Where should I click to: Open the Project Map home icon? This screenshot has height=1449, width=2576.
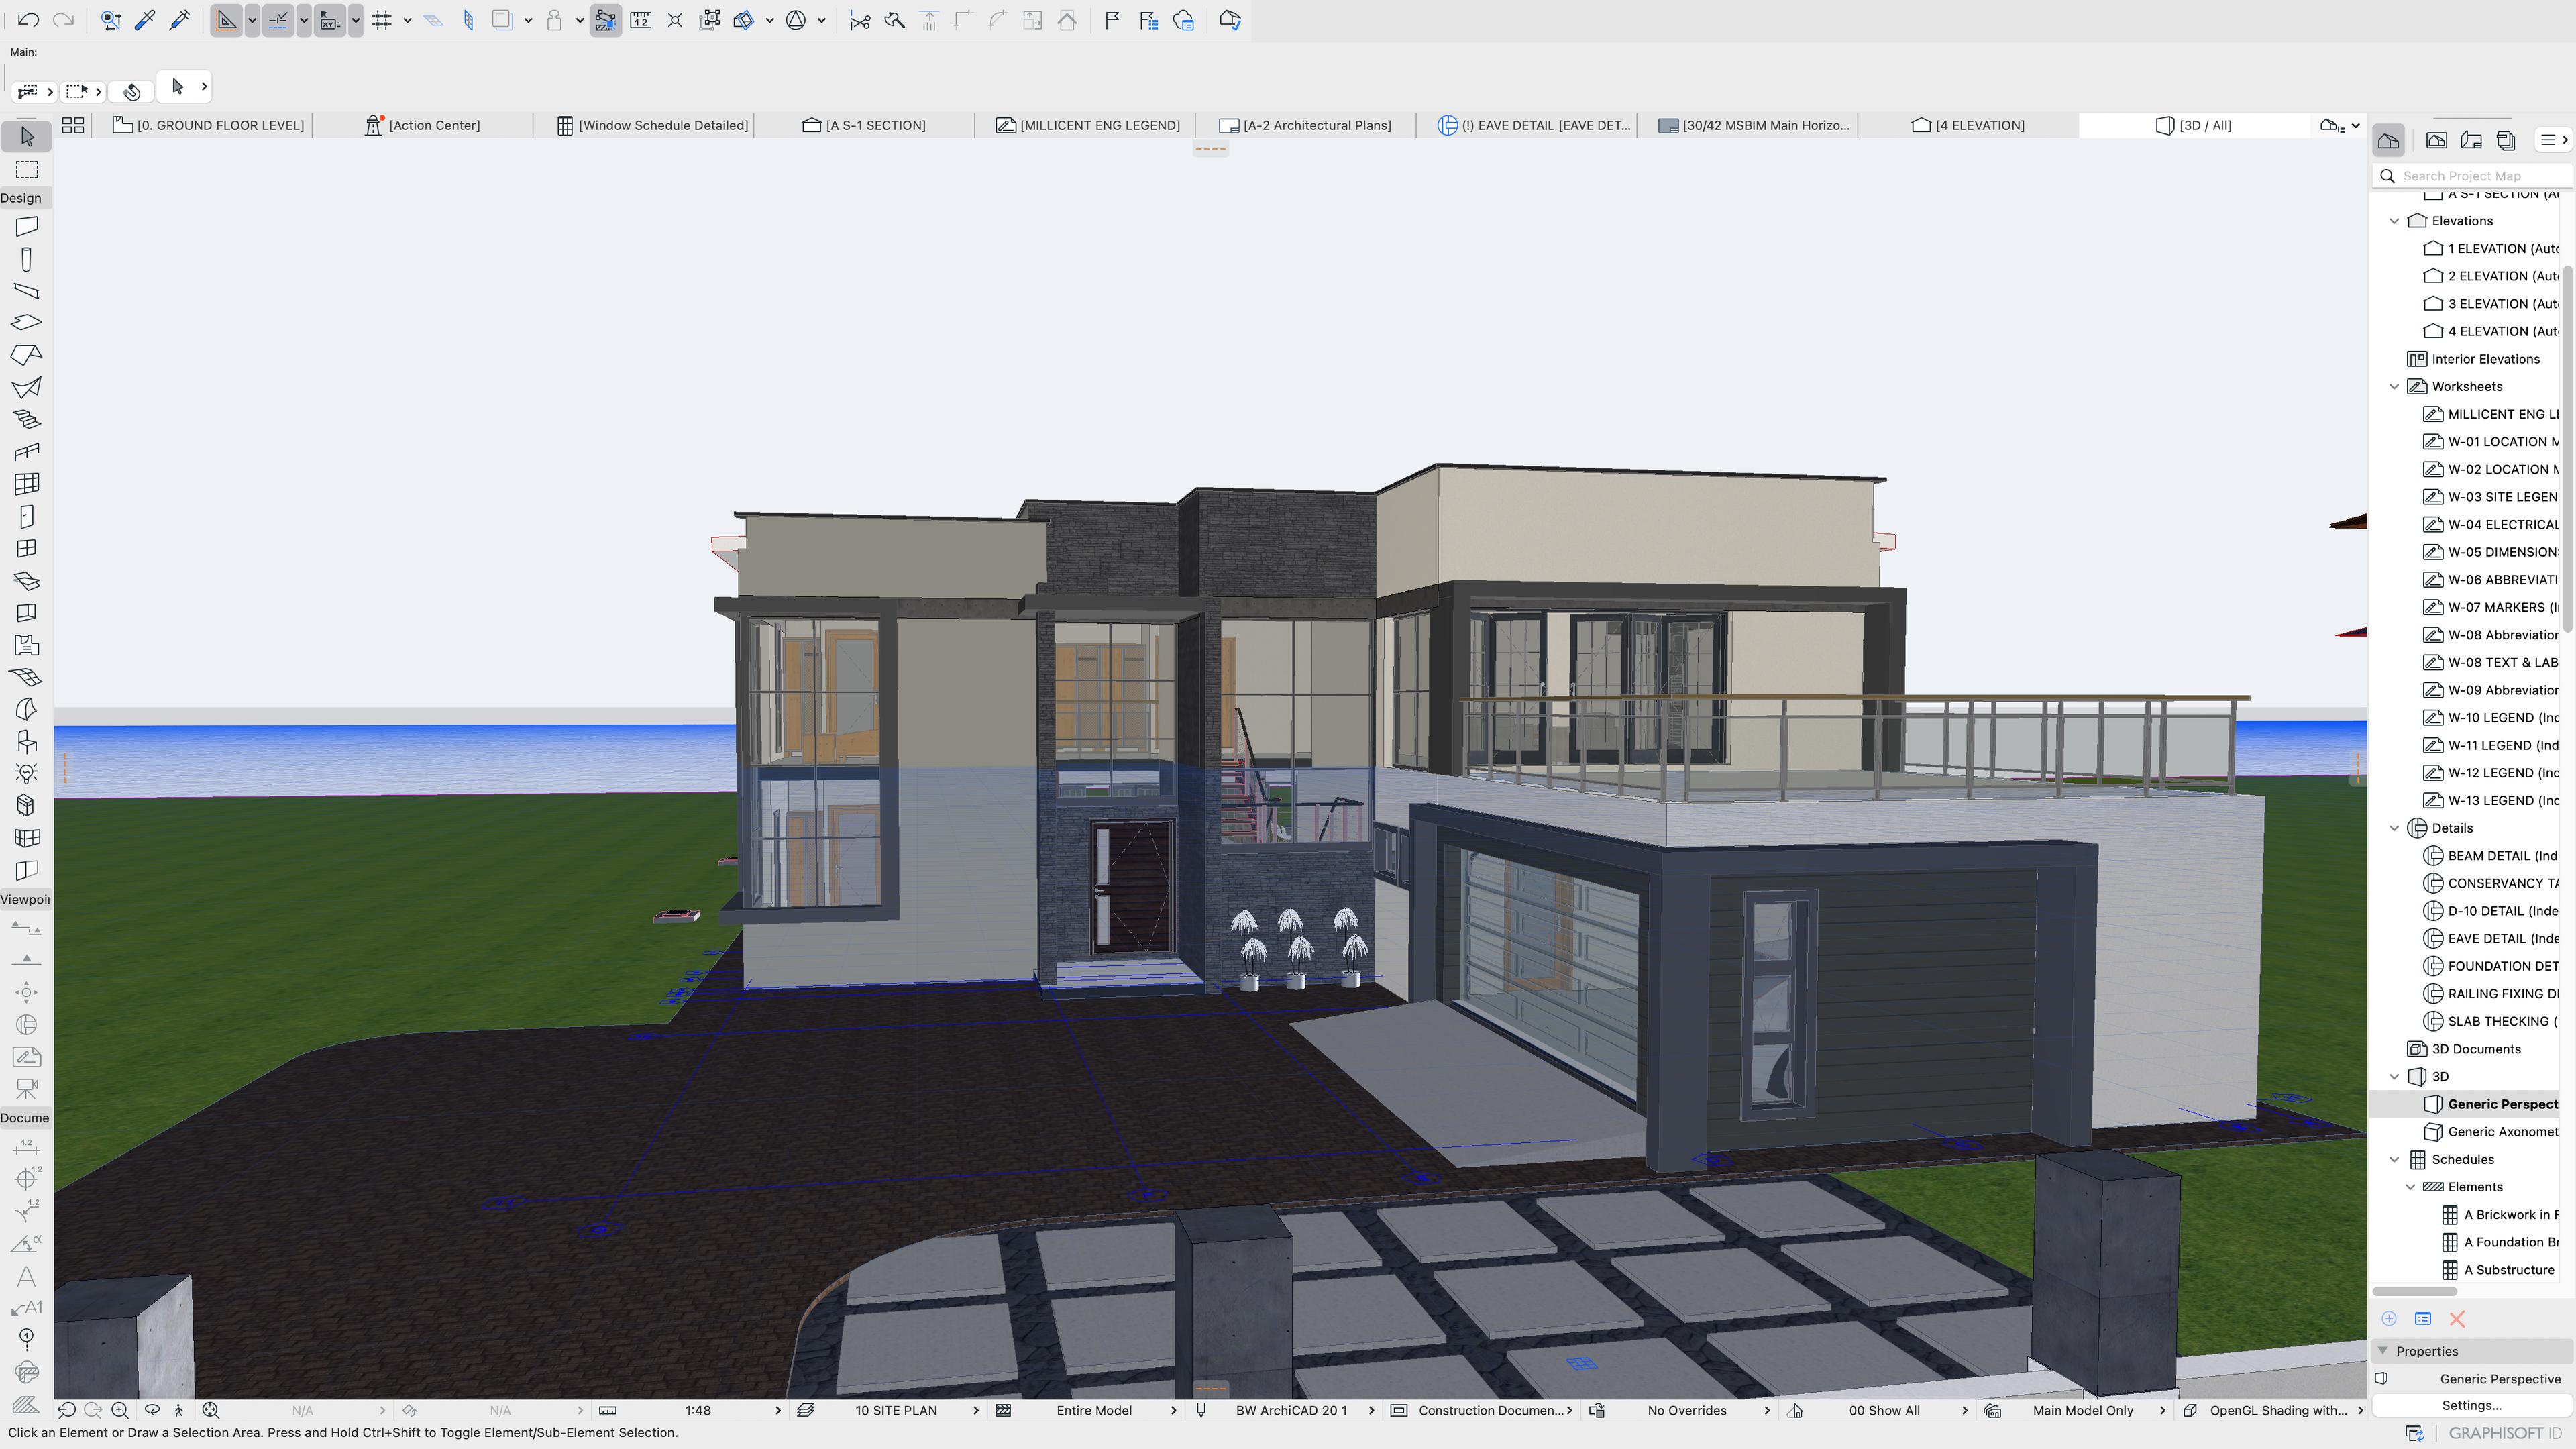(2389, 140)
